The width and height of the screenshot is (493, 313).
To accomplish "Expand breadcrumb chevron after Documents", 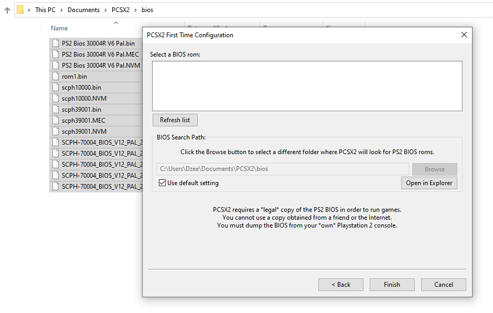I will pos(105,10).
